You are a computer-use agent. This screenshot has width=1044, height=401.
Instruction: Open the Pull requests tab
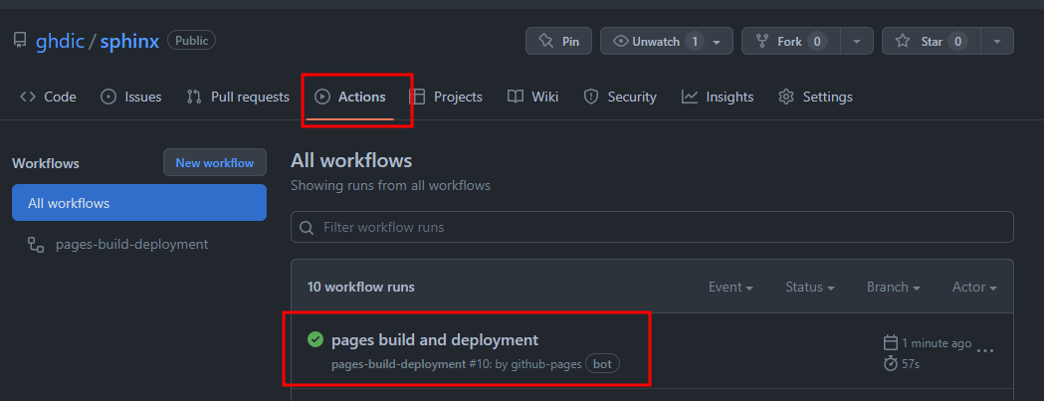coord(239,98)
